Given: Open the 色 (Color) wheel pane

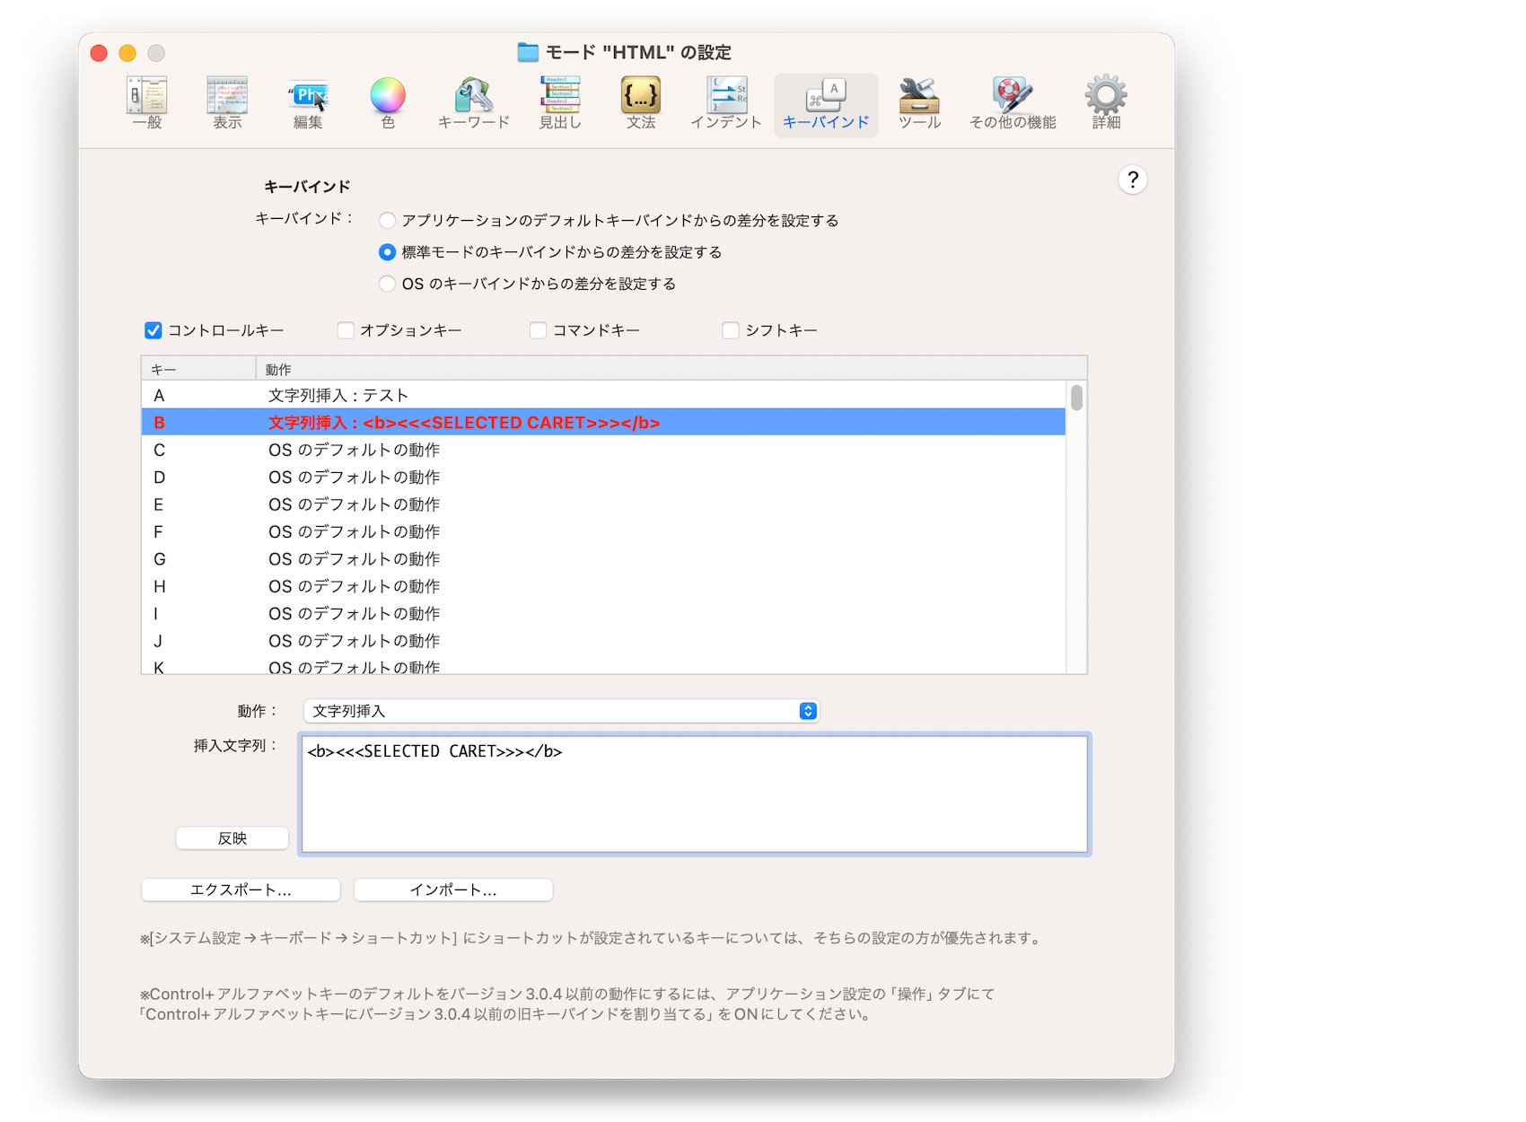Looking at the screenshot, I should click(388, 103).
